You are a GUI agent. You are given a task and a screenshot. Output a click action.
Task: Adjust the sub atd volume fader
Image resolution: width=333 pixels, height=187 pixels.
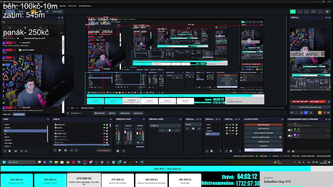pos(125,132)
